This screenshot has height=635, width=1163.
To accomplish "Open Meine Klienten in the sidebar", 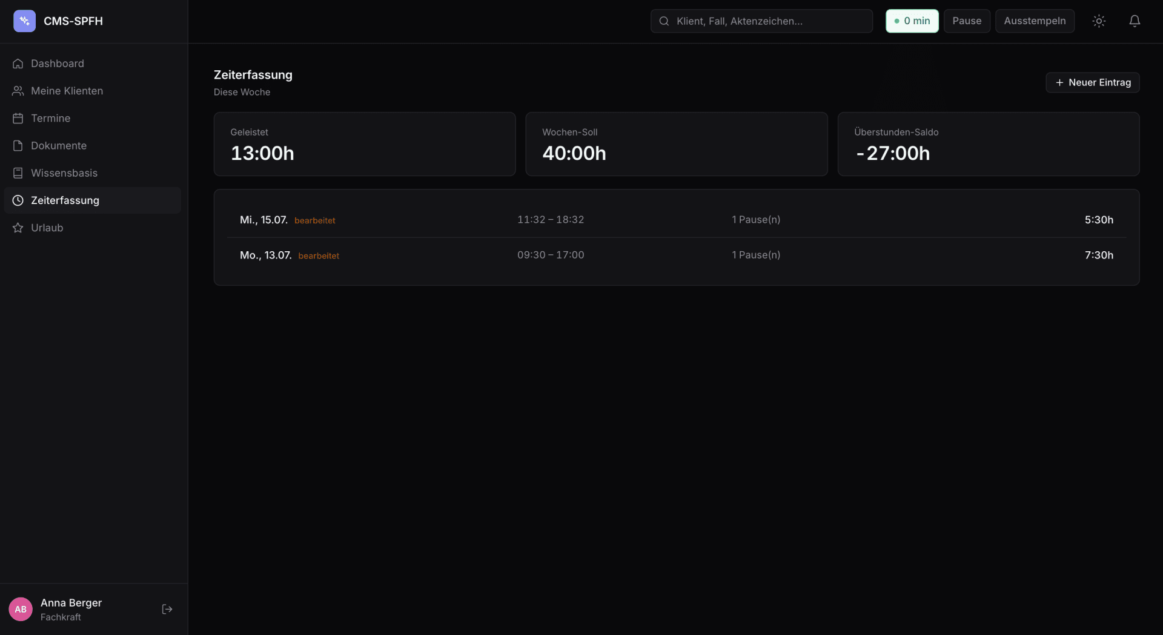I will tap(93, 91).
